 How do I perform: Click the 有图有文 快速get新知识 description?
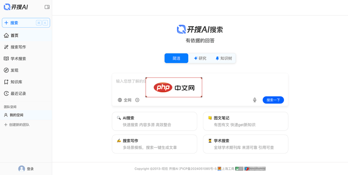click(235, 125)
